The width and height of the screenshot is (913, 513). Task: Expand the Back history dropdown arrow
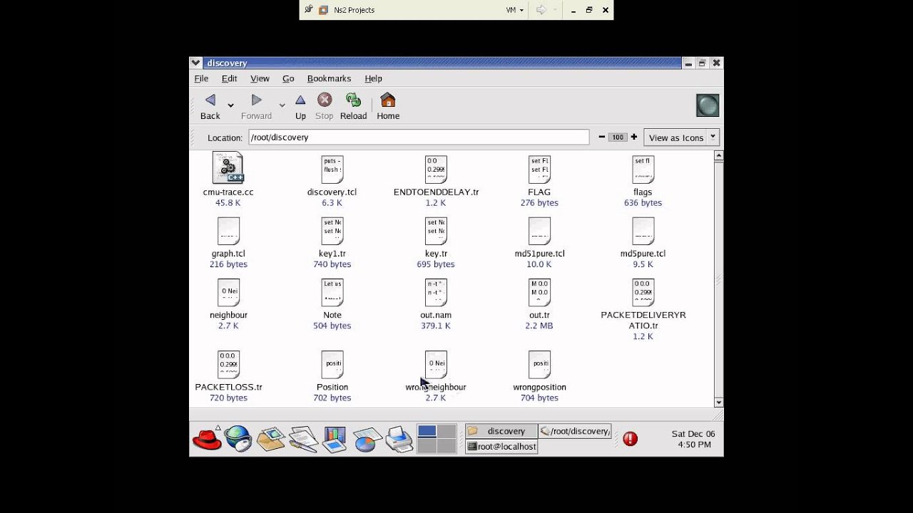pos(230,105)
